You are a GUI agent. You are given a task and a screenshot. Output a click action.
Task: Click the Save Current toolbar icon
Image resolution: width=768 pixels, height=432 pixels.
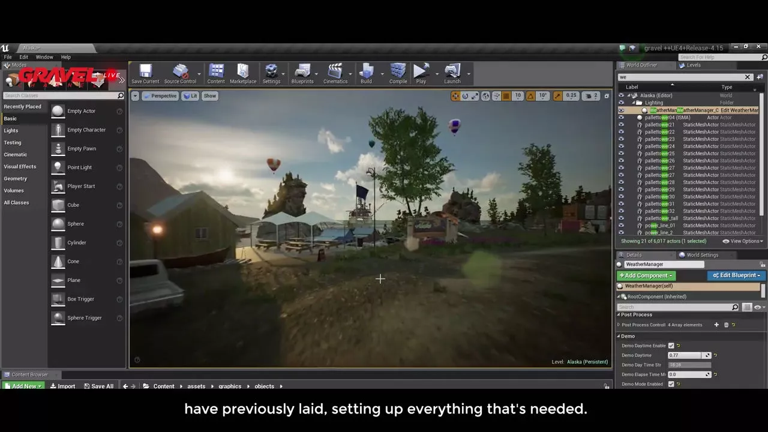point(145,71)
